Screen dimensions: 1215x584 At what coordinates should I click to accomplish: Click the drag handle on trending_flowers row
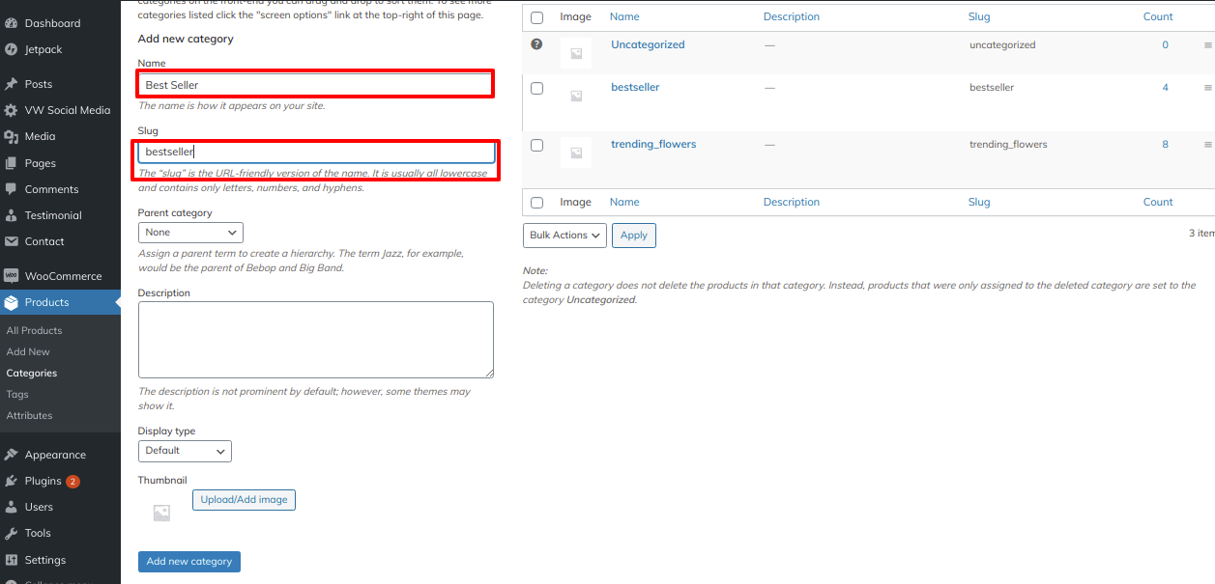click(1207, 145)
